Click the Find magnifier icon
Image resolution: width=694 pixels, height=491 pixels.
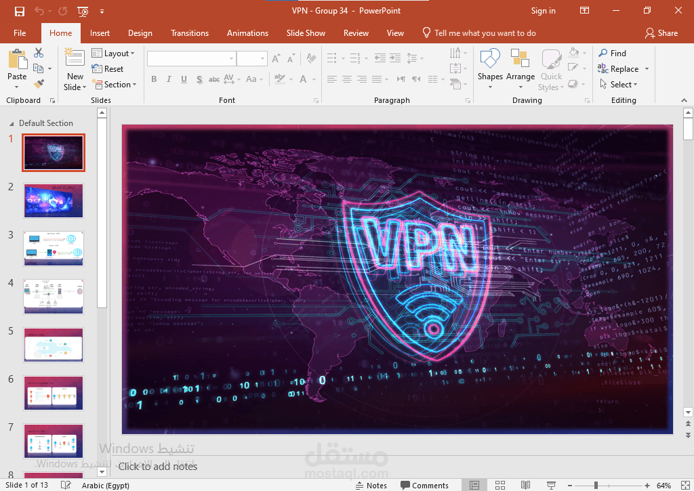[x=603, y=53]
